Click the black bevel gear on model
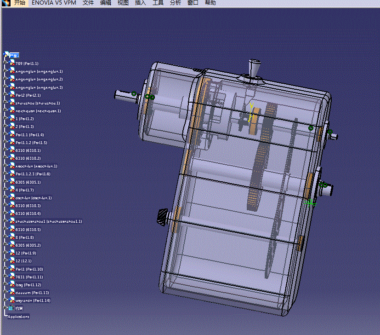380x335 pixels. click(x=162, y=217)
